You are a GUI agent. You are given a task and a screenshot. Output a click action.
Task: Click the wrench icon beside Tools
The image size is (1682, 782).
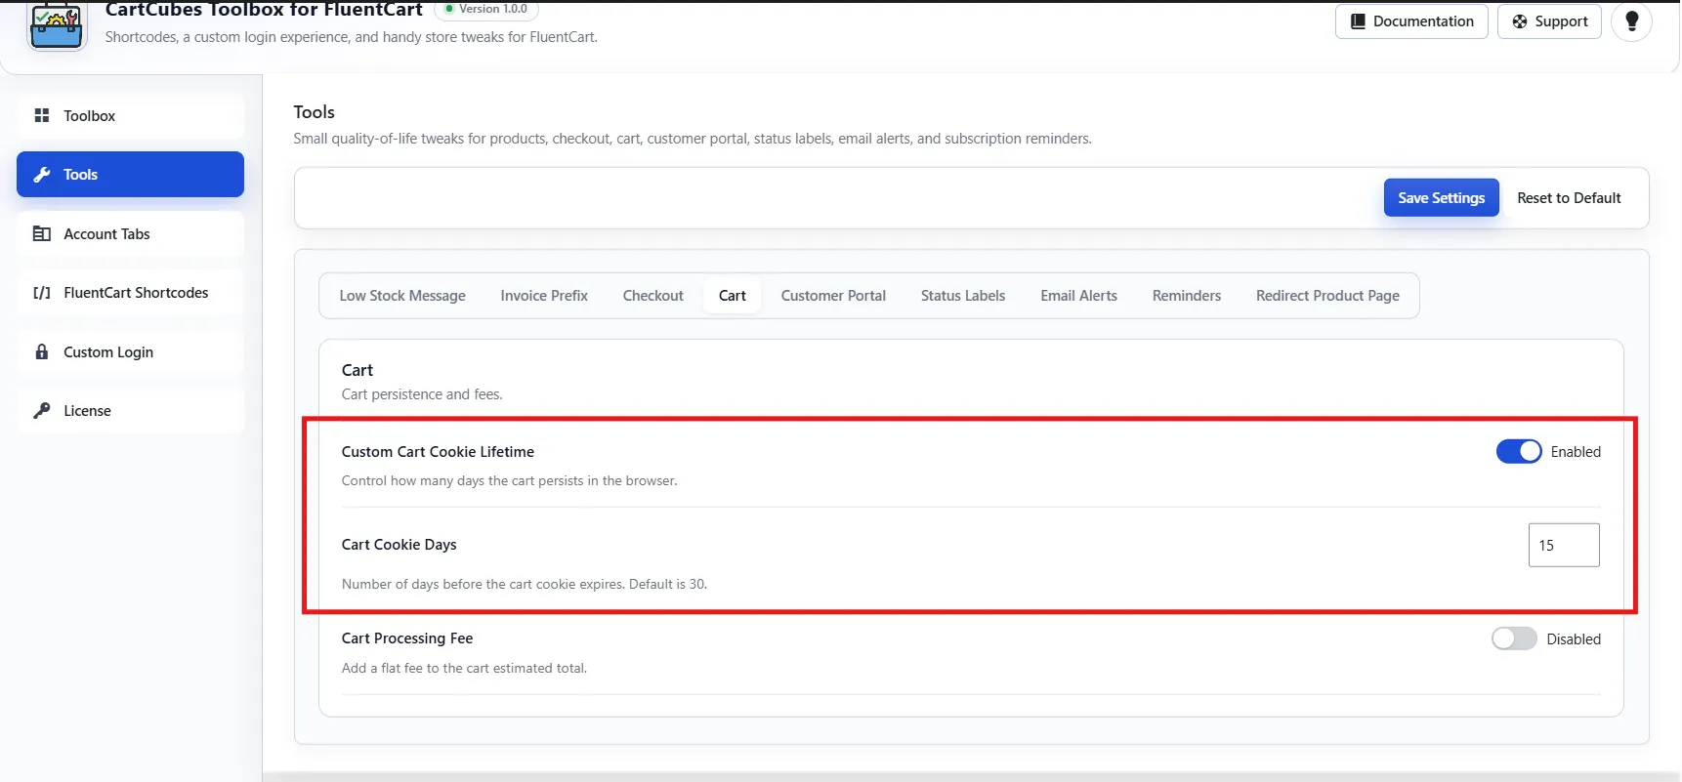[42, 175]
